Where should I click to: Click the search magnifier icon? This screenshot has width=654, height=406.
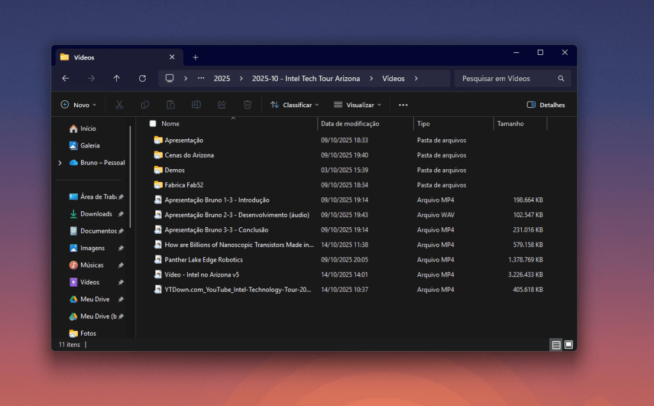561,79
